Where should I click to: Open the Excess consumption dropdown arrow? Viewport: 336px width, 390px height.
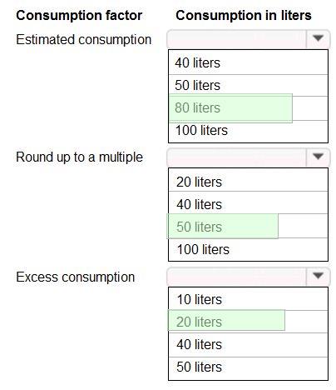click(x=318, y=277)
